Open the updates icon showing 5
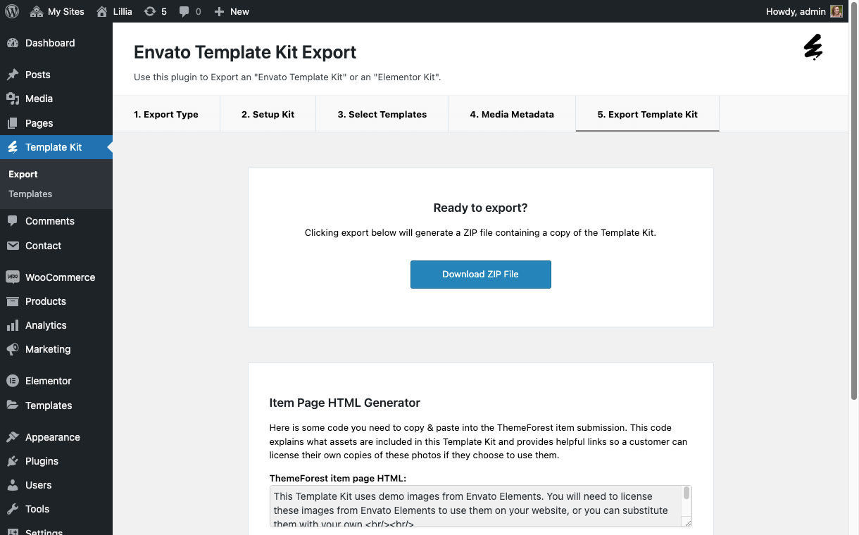This screenshot has height=535, width=859. [x=150, y=11]
